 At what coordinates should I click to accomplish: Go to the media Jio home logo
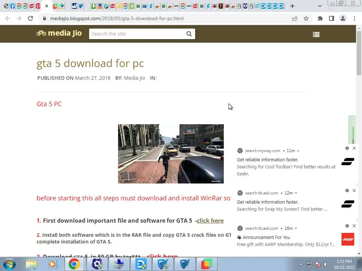coord(59,33)
